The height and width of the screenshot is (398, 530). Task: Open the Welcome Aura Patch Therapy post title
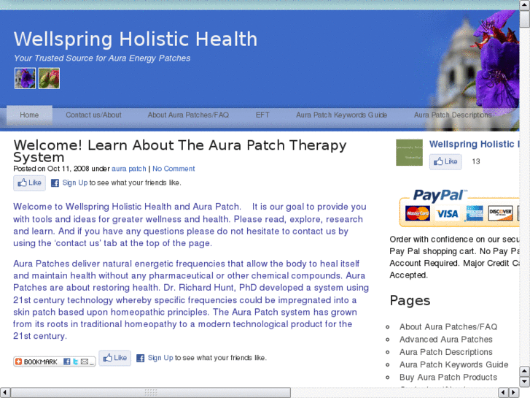pyautogui.click(x=180, y=151)
